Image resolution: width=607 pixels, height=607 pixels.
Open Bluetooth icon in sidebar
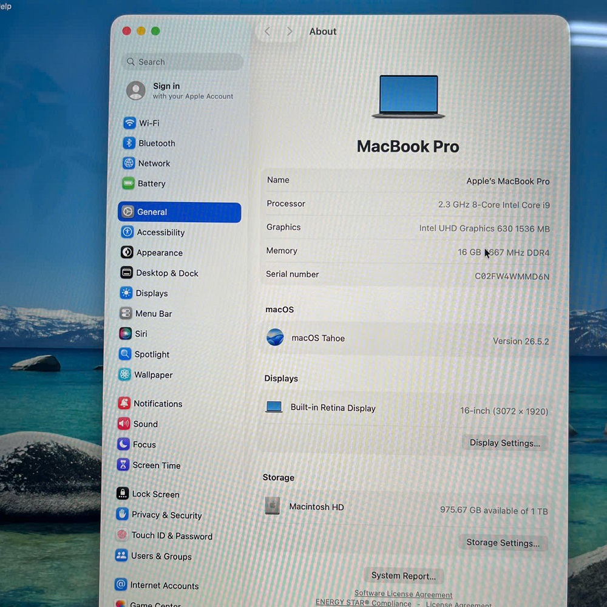129,143
